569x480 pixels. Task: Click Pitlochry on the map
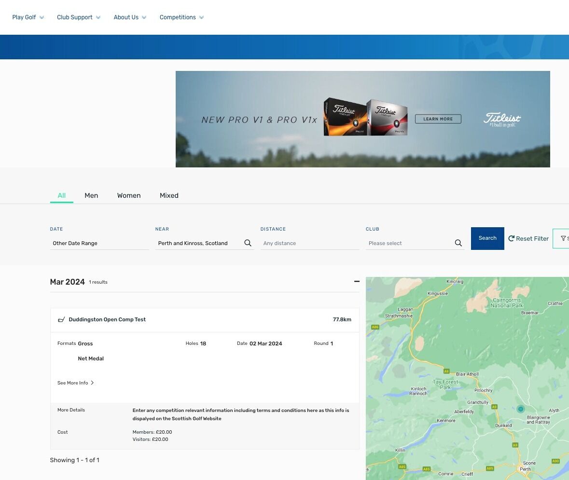[484, 390]
